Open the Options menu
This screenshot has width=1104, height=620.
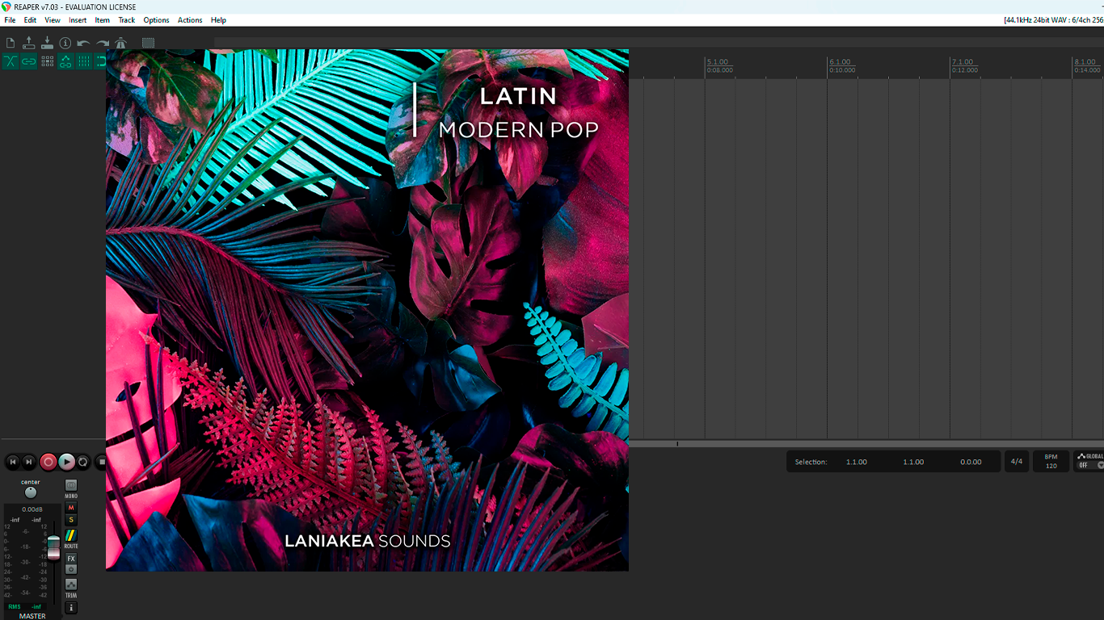pyautogui.click(x=156, y=20)
